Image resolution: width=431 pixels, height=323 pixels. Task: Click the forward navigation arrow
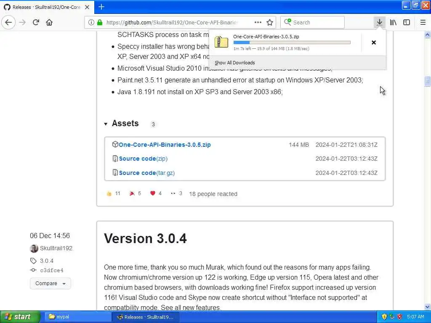pos(23,22)
